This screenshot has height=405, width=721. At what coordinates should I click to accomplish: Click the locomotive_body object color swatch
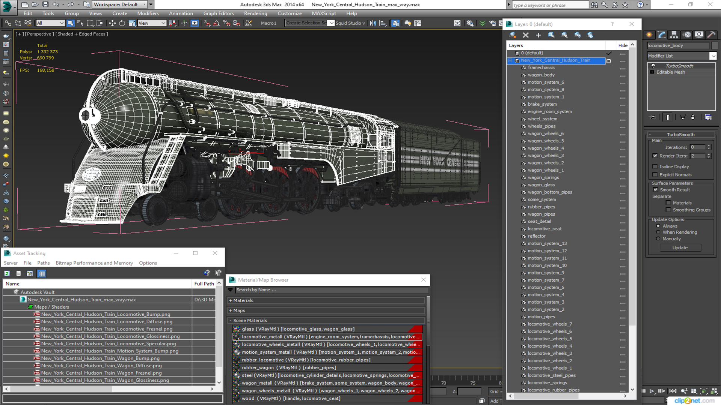pyautogui.click(x=715, y=45)
